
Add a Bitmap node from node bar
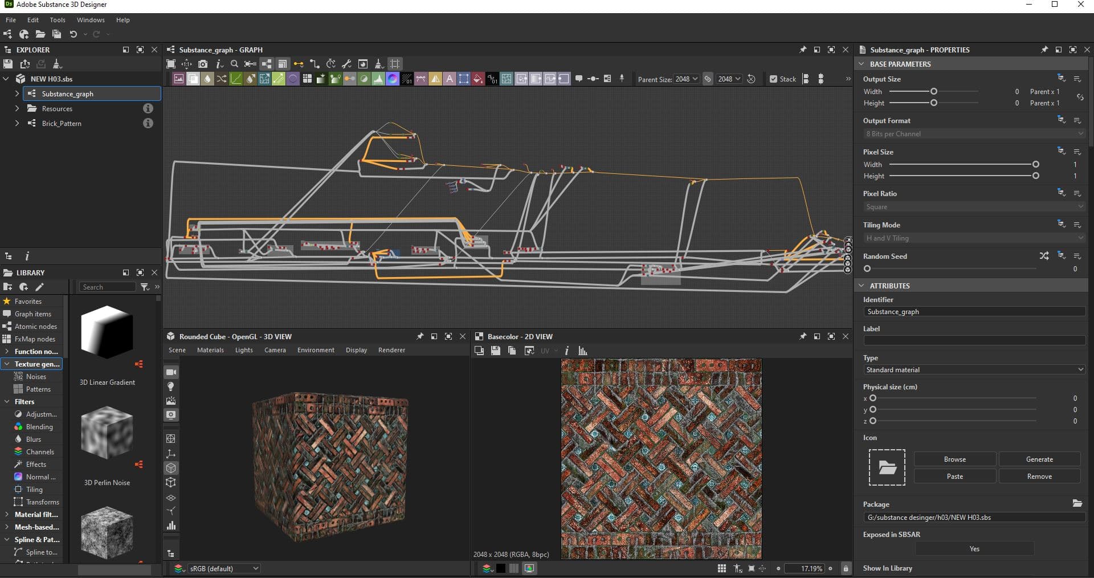click(178, 79)
